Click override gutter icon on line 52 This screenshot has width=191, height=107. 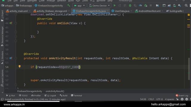11,58
